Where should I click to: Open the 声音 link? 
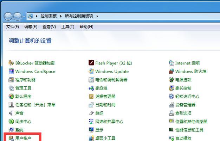click(x=19, y=113)
